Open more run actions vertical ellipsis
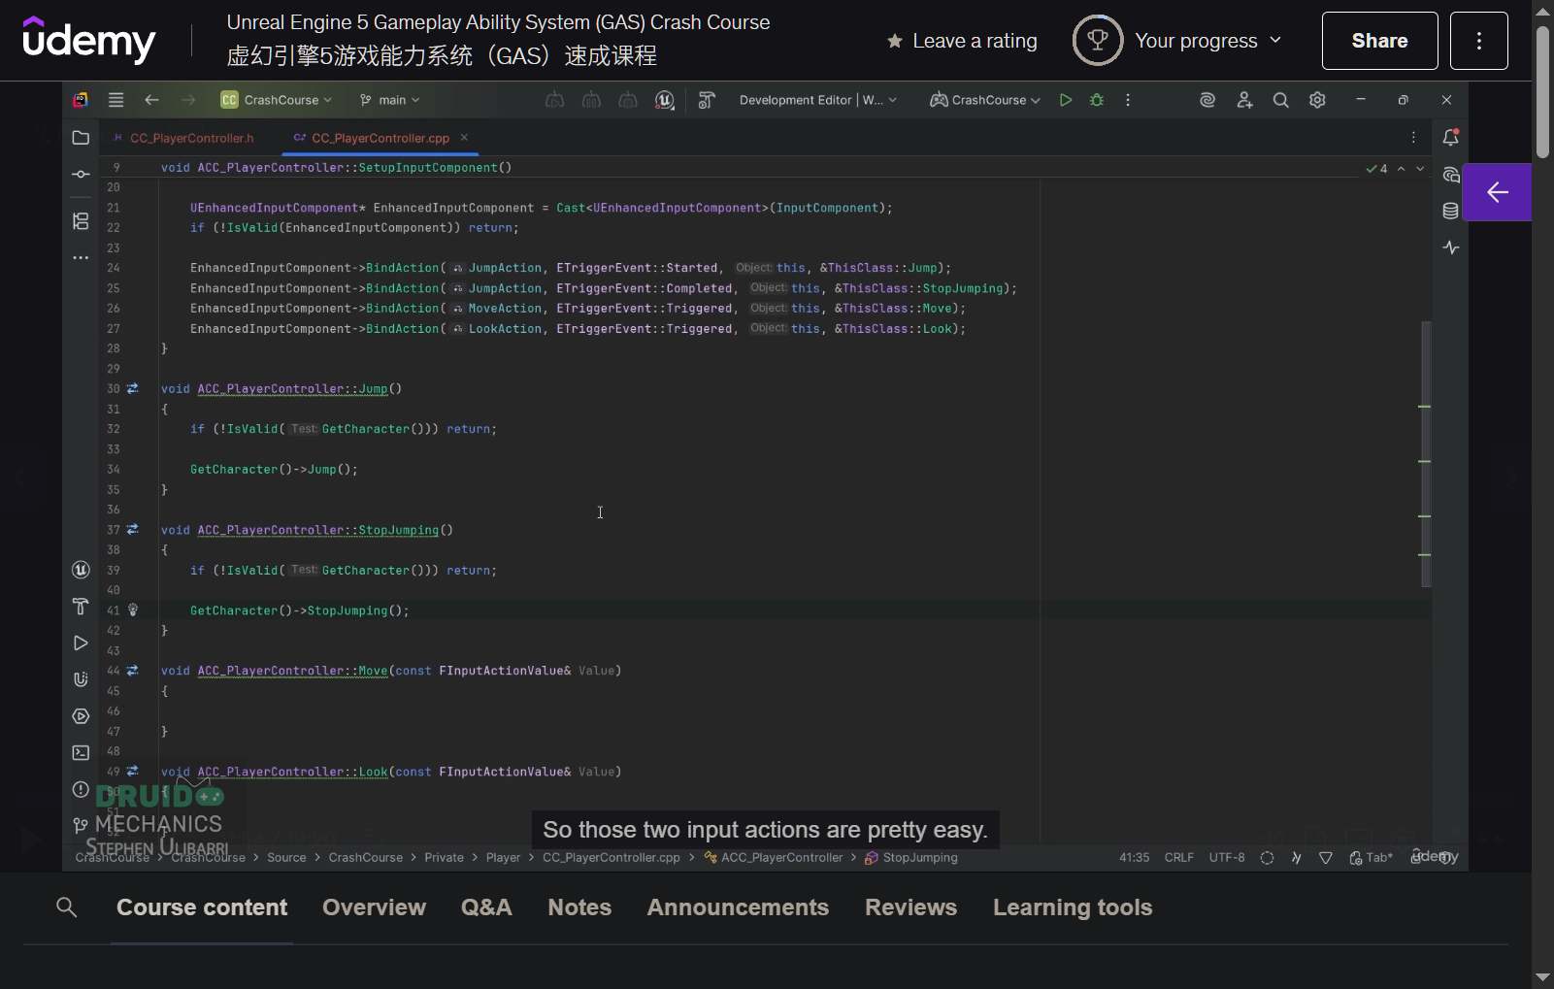1554x989 pixels. point(1128,100)
